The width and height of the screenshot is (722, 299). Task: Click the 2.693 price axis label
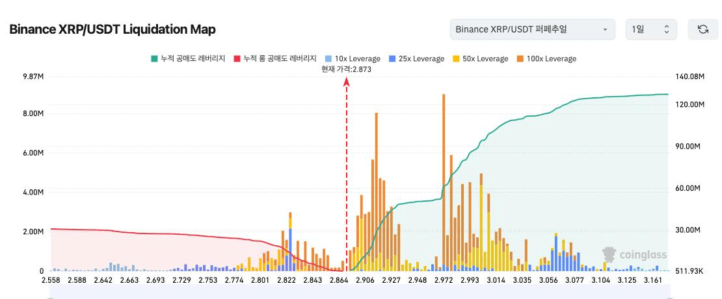point(155,280)
